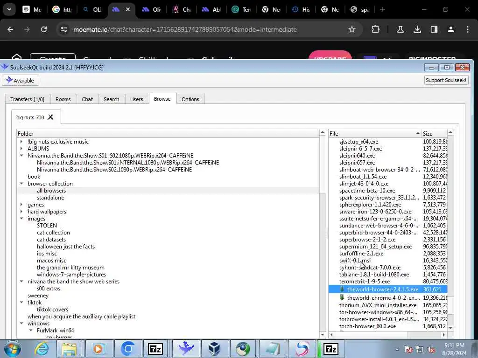Click the network tray icon
The image size is (478, 358).
(420, 350)
